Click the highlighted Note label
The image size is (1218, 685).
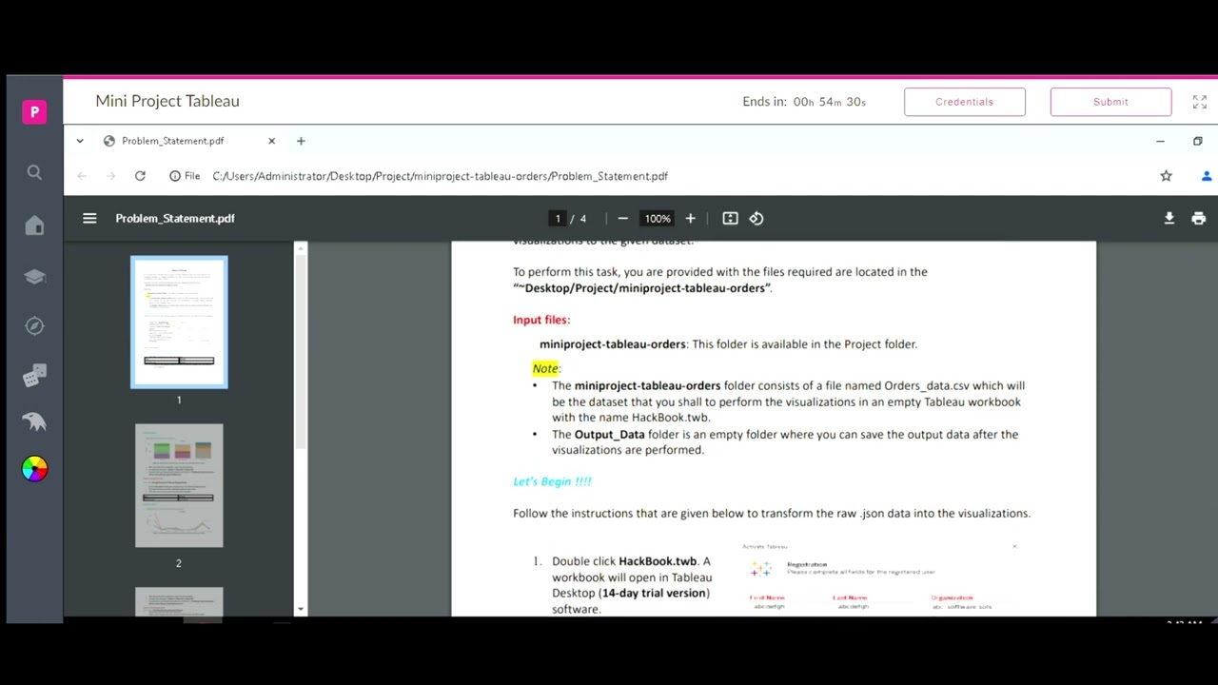(545, 368)
